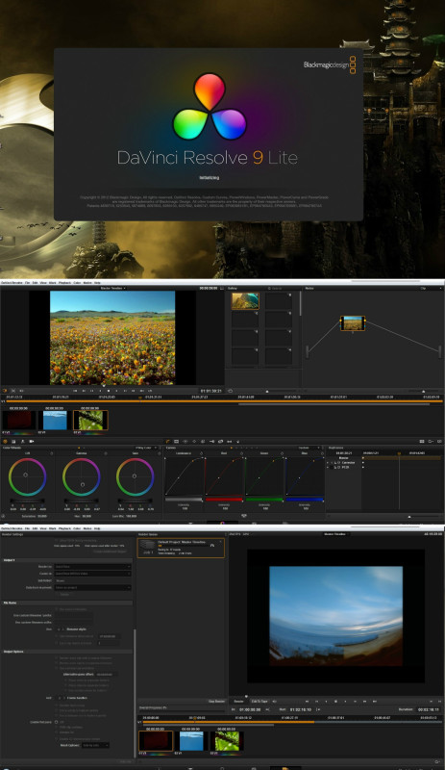Click the Luminance intensity slider
Viewport: 445px width, 770px height.
(184, 500)
